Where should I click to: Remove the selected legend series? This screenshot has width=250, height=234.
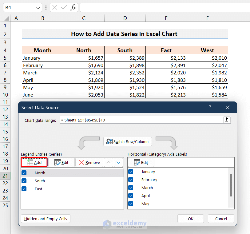pos(89,162)
